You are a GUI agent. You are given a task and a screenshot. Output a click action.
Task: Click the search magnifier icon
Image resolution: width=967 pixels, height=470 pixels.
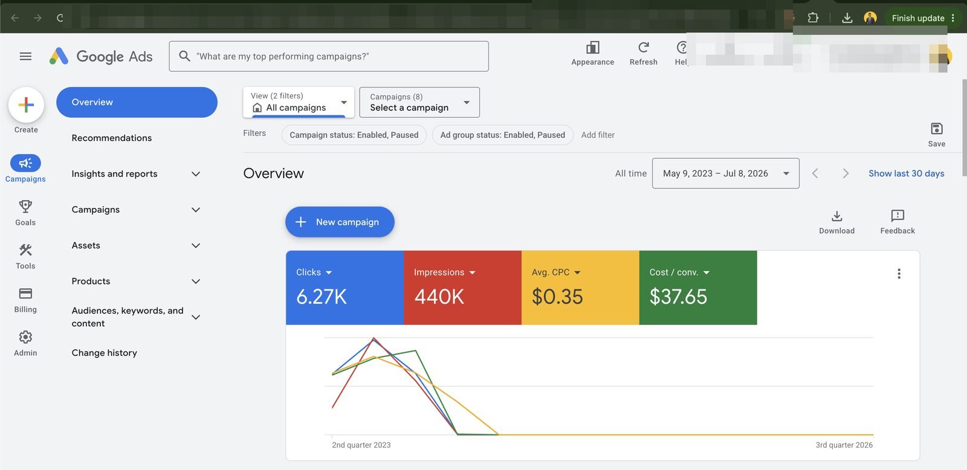184,56
